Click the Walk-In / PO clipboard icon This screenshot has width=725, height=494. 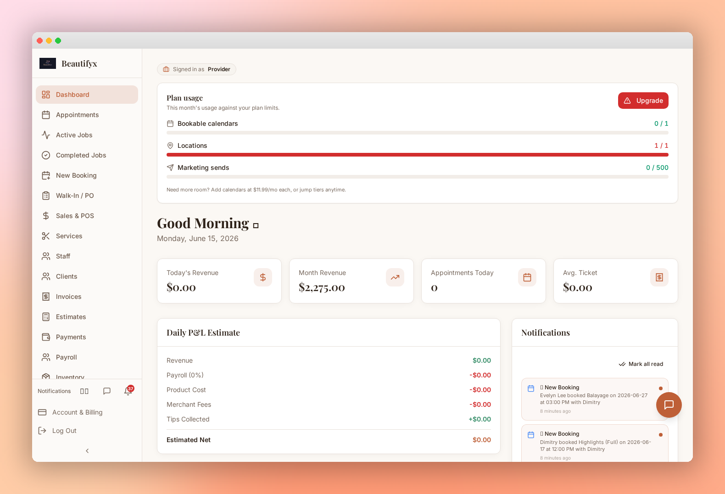[x=46, y=196]
